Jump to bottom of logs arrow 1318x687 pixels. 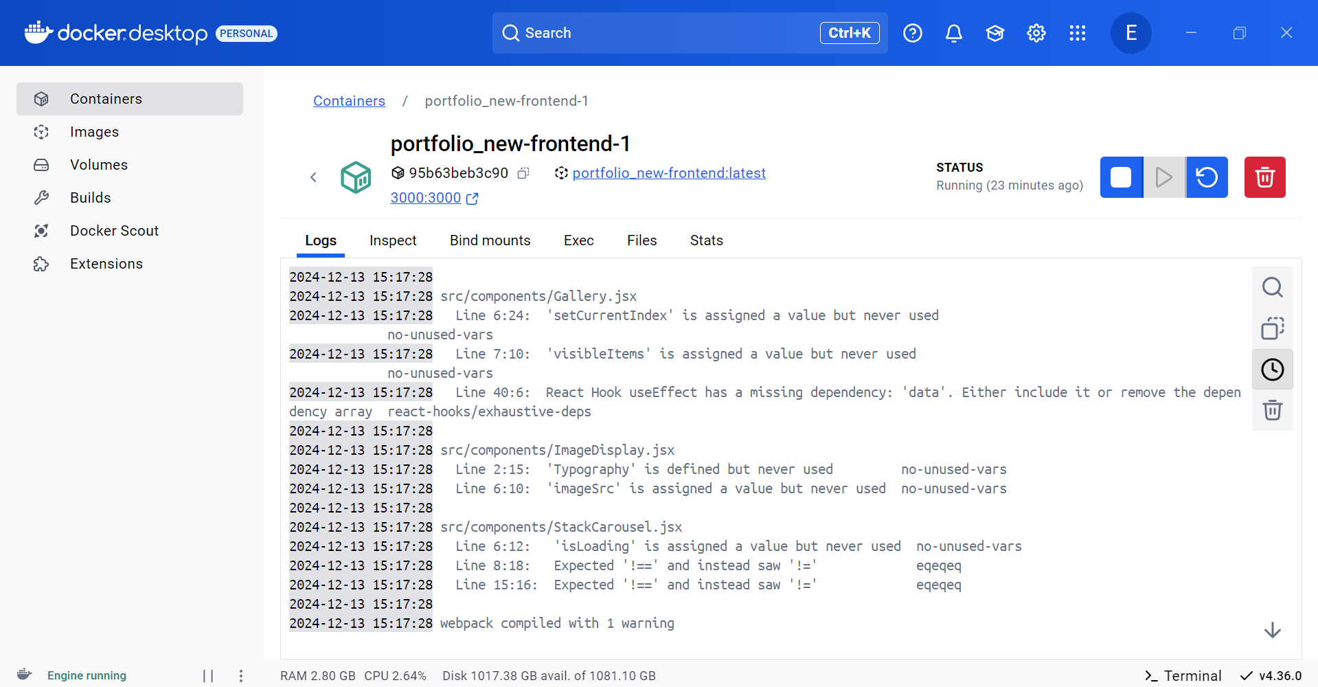[1273, 630]
